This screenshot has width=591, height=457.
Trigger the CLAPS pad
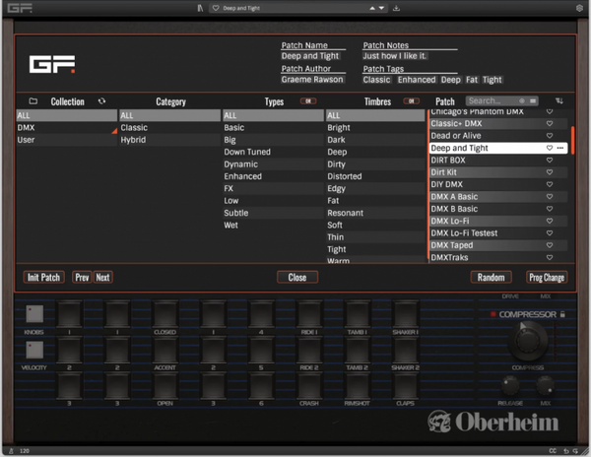[x=405, y=386]
